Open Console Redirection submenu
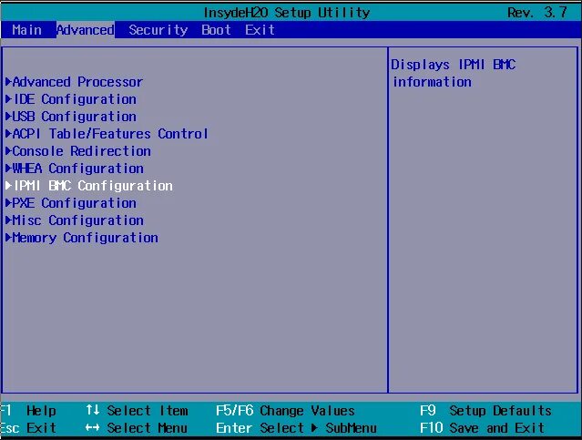Image resolution: width=582 pixels, height=440 pixels. [78, 151]
